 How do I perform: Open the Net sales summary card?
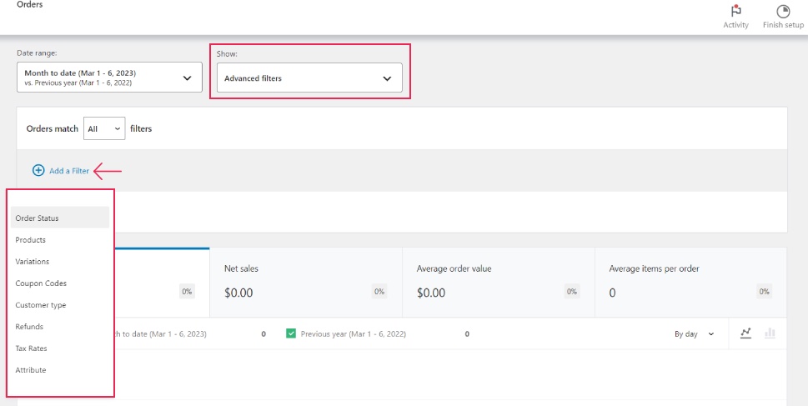pyautogui.click(x=305, y=282)
